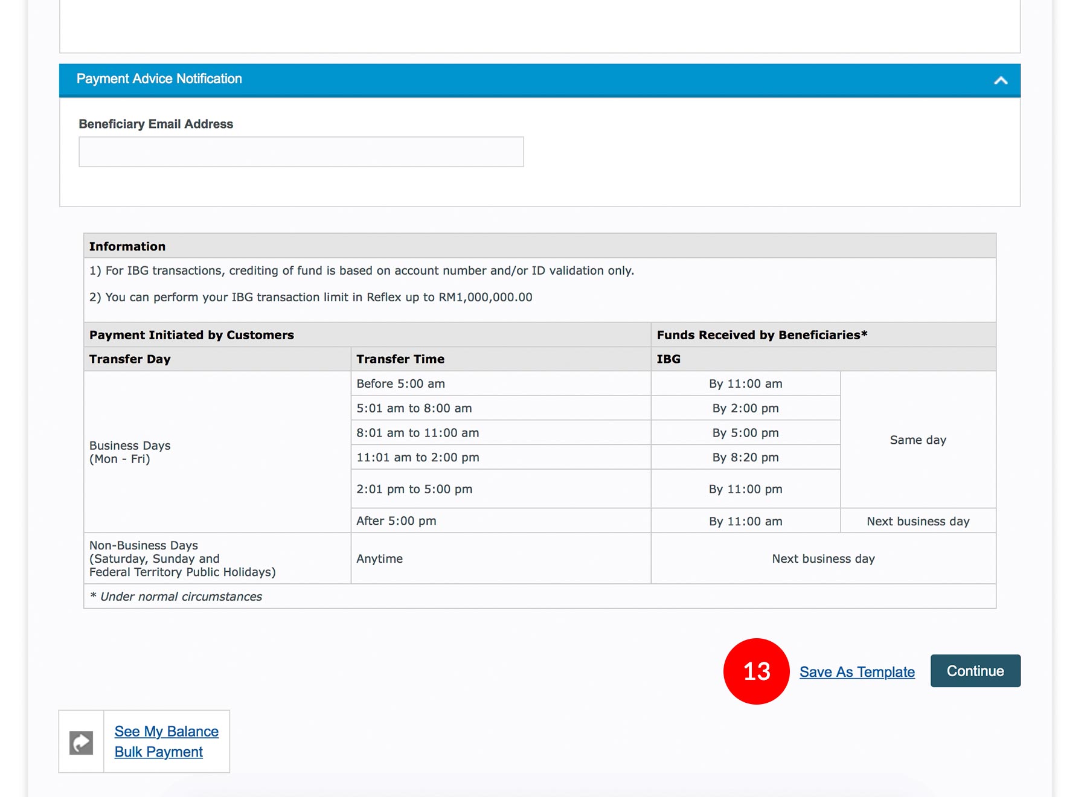Viewport: 1087px width, 797px height.
Task: Click the Beneficiary Email Address label
Action: [x=156, y=124]
